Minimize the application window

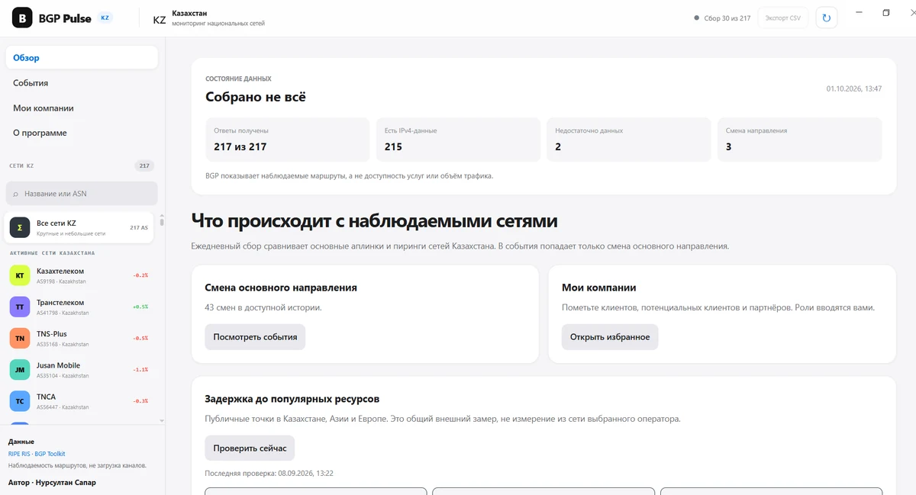point(859,13)
